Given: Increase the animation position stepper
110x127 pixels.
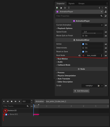Looking at the screenshot, I should coord(32,101).
